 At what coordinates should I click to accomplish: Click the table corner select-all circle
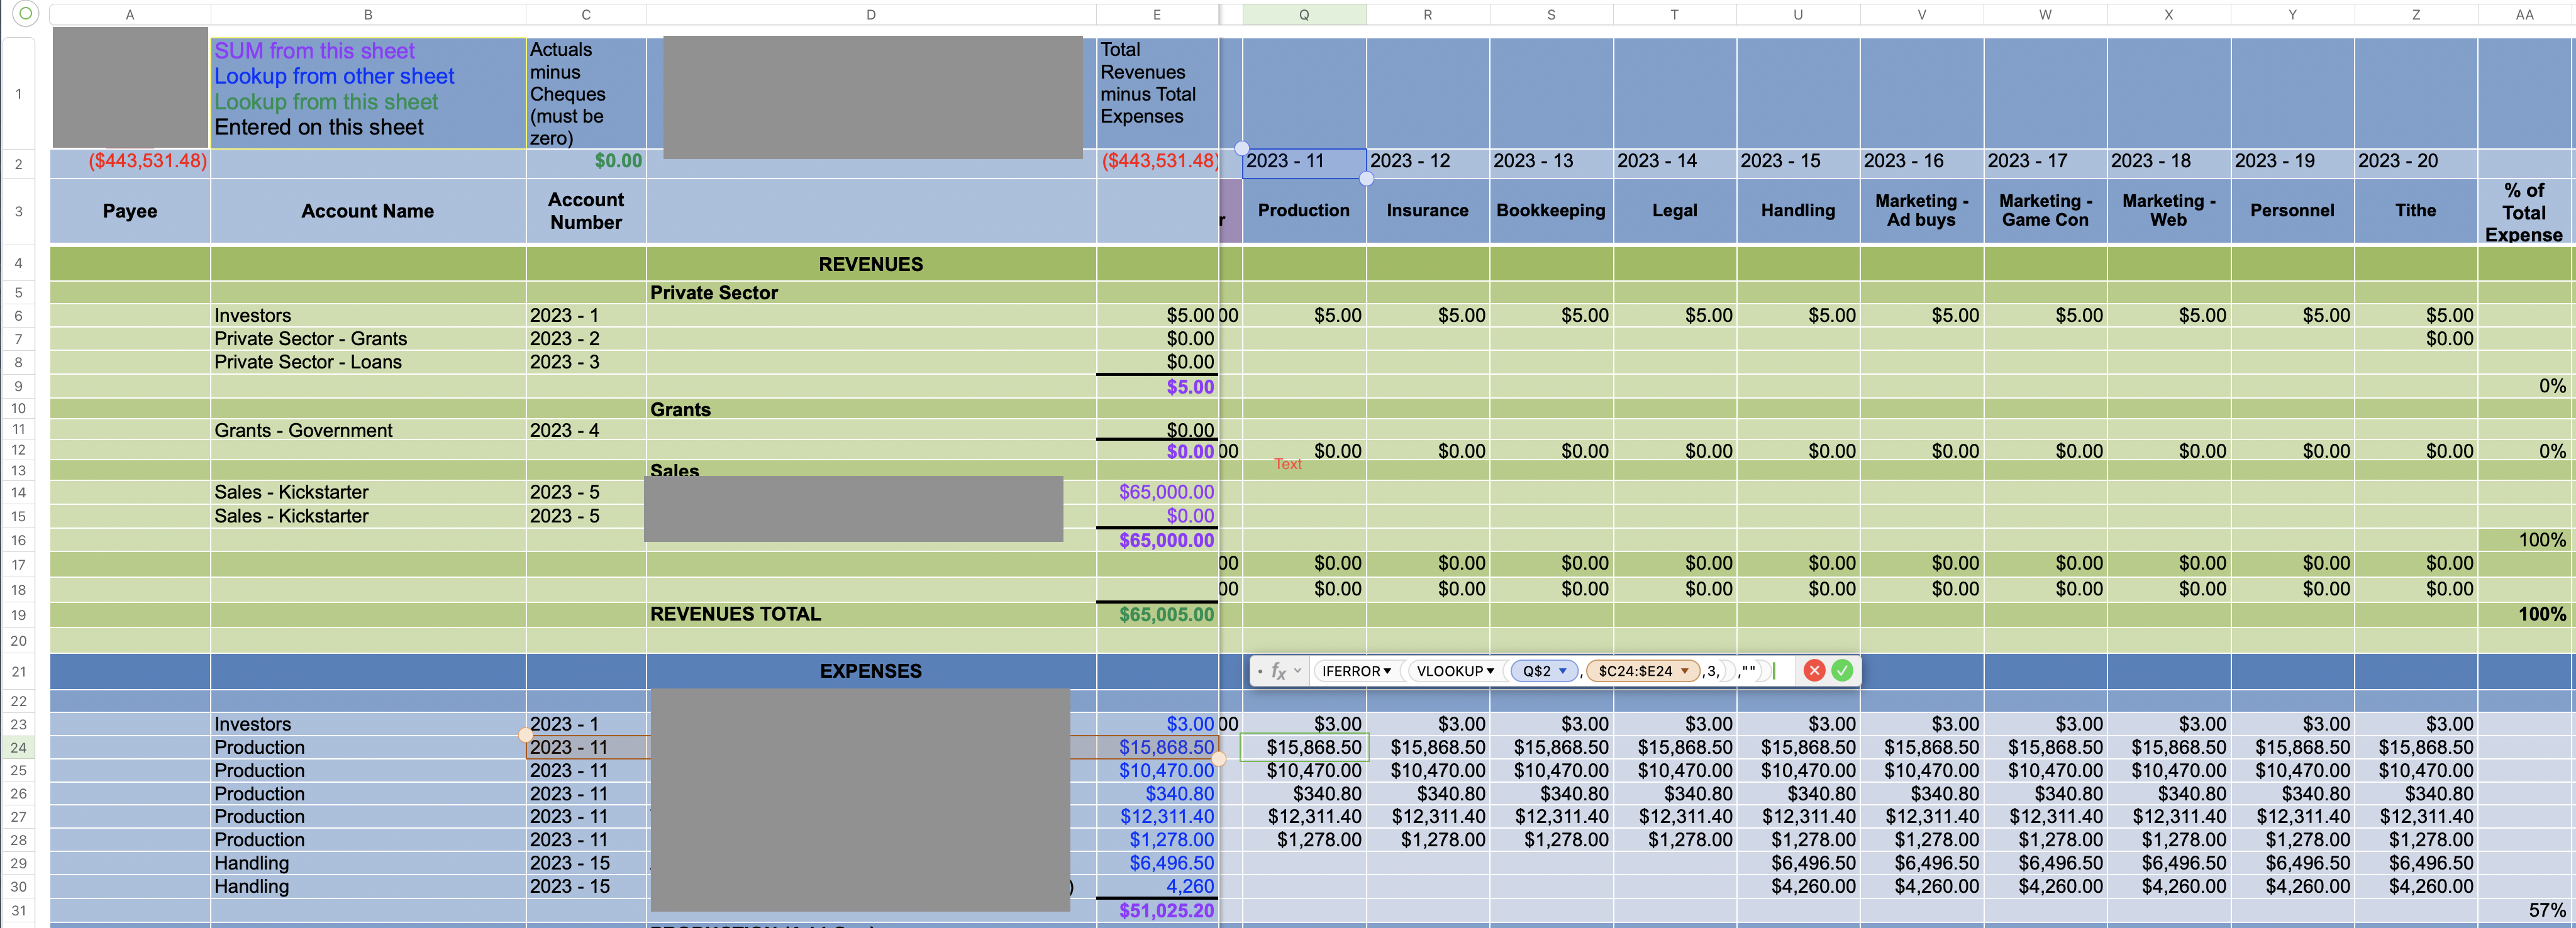click(x=26, y=14)
